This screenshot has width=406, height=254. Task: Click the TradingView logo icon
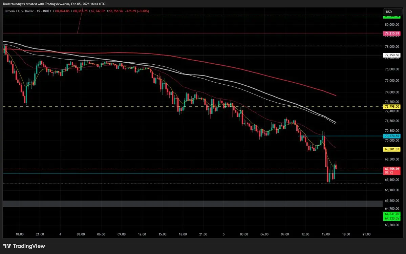pyautogui.click(x=7, y=246)
